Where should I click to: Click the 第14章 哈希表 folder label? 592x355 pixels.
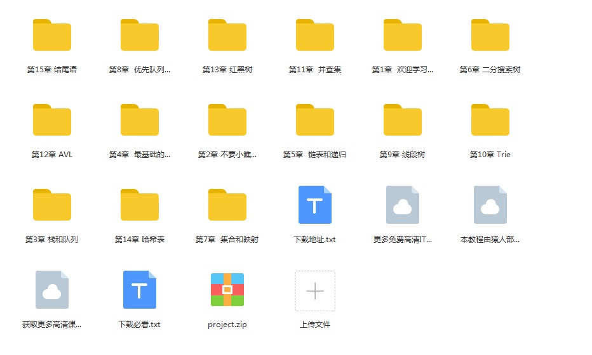pyautogui.click(x=140, y=240)
